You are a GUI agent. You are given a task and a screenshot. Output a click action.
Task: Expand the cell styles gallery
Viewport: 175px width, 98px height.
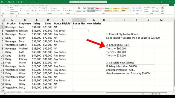[x=130, y=11]
